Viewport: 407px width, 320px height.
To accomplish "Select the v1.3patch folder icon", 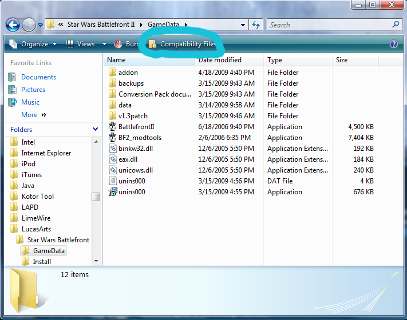I will click(112, 115).
